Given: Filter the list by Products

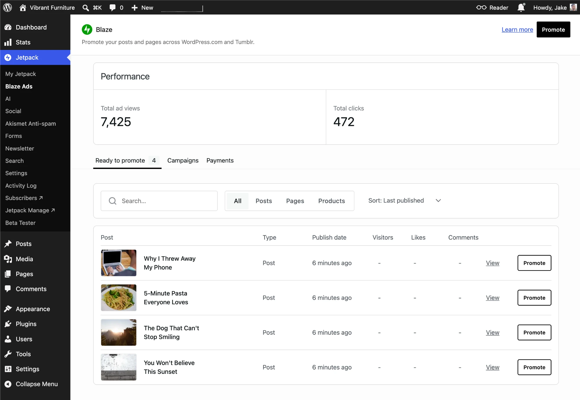Looking at the screenshot, I should click(331, 201).
